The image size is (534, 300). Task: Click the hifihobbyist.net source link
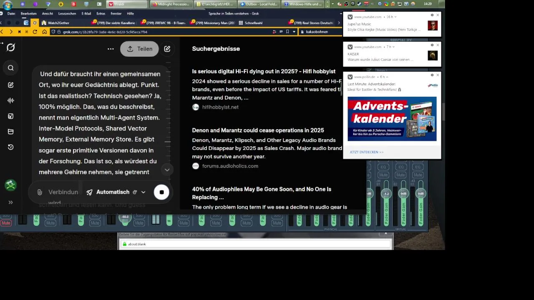click(220, 107)
